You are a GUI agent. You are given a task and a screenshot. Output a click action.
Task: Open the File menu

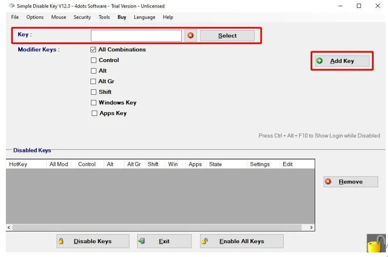click(15, 17)
